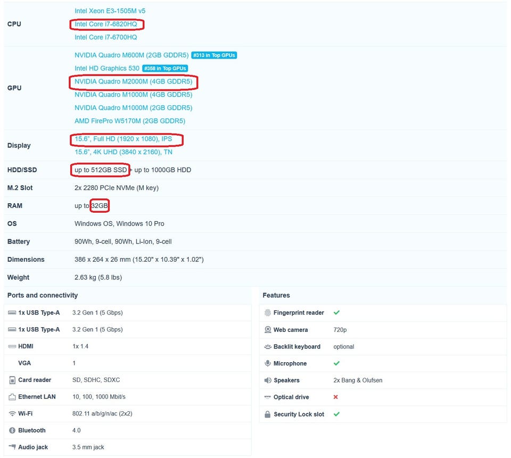Click the Security Lock slot green checkmark

pos(336,414)
